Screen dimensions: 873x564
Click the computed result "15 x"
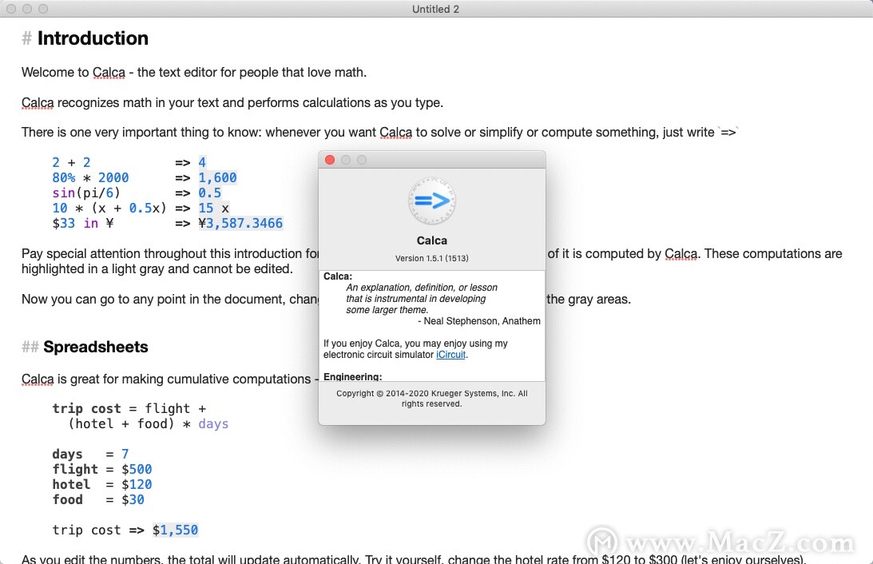tap(214, 209)
